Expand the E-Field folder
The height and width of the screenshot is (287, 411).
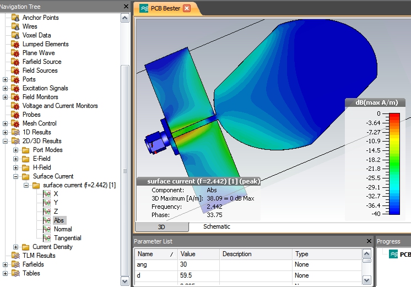pos(16,159)
